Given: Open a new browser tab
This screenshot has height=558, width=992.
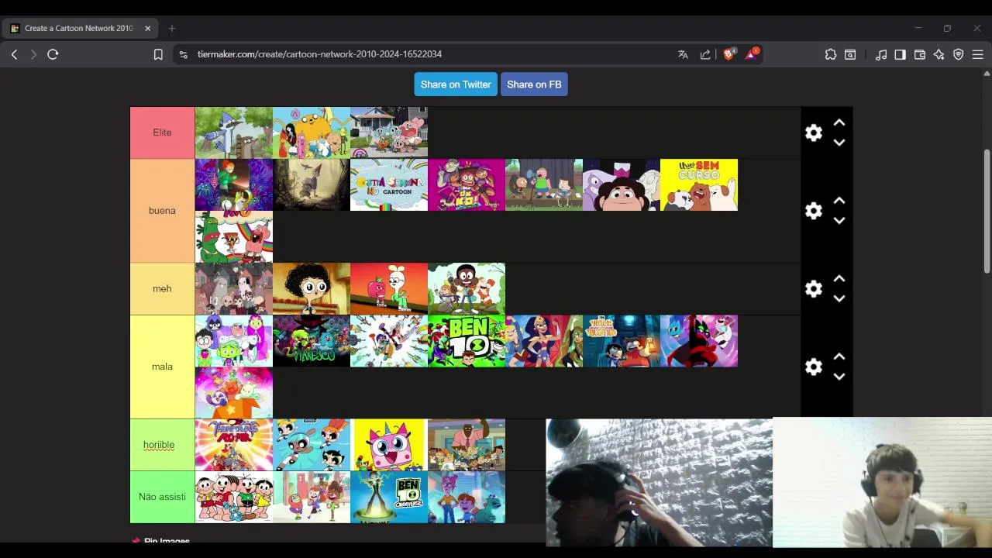Looking at the screenshot, I should click(x=172, y=29).
